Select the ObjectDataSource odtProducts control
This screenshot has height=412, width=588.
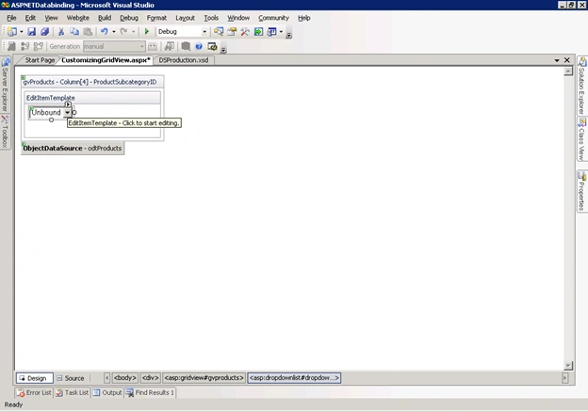point(73,149)
